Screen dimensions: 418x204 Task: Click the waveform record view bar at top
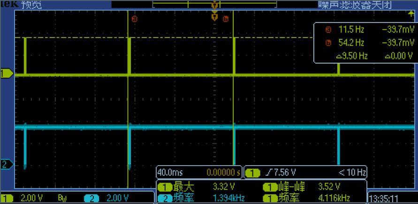click(215, 5)
